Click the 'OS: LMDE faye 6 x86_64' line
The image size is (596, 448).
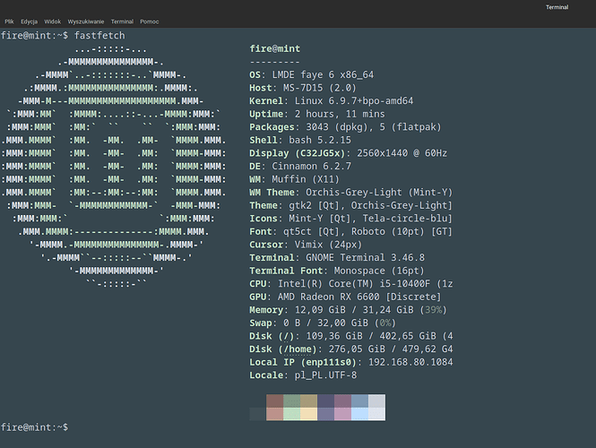[x=311, y=75]
